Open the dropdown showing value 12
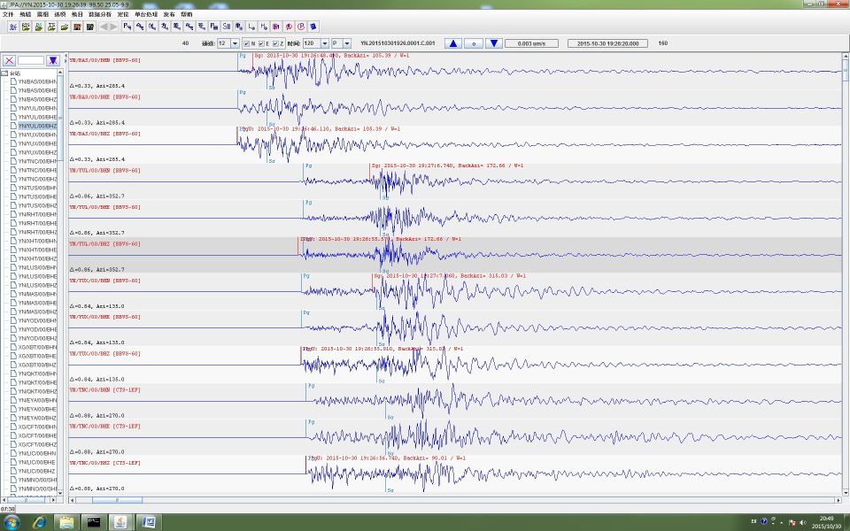Screen dimensions: 850x531 coord(228,43)
